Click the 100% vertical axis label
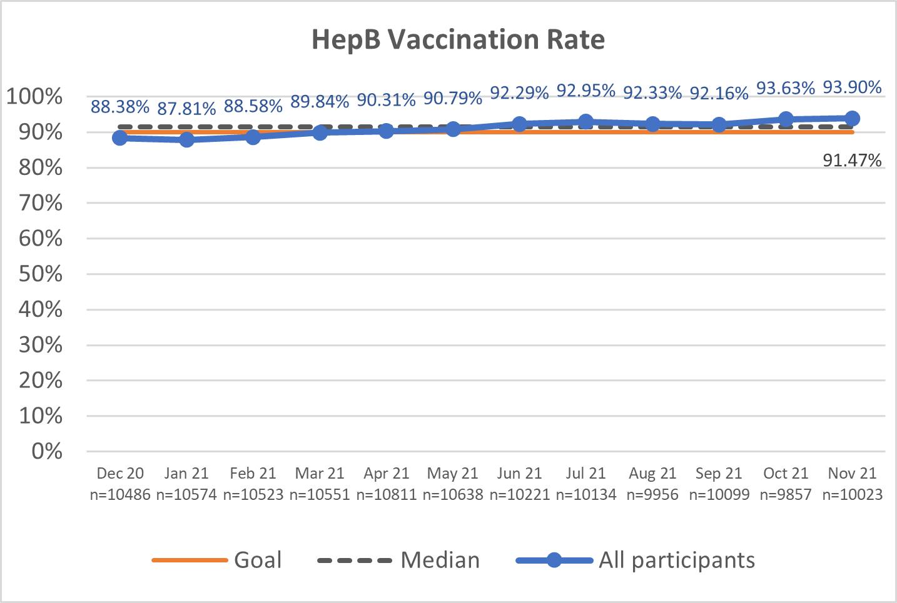 tap(35, 97)
